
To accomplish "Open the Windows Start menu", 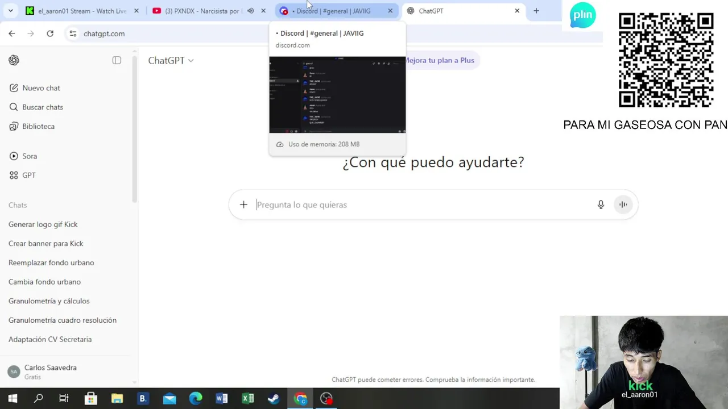I will (x=13, y=399).
